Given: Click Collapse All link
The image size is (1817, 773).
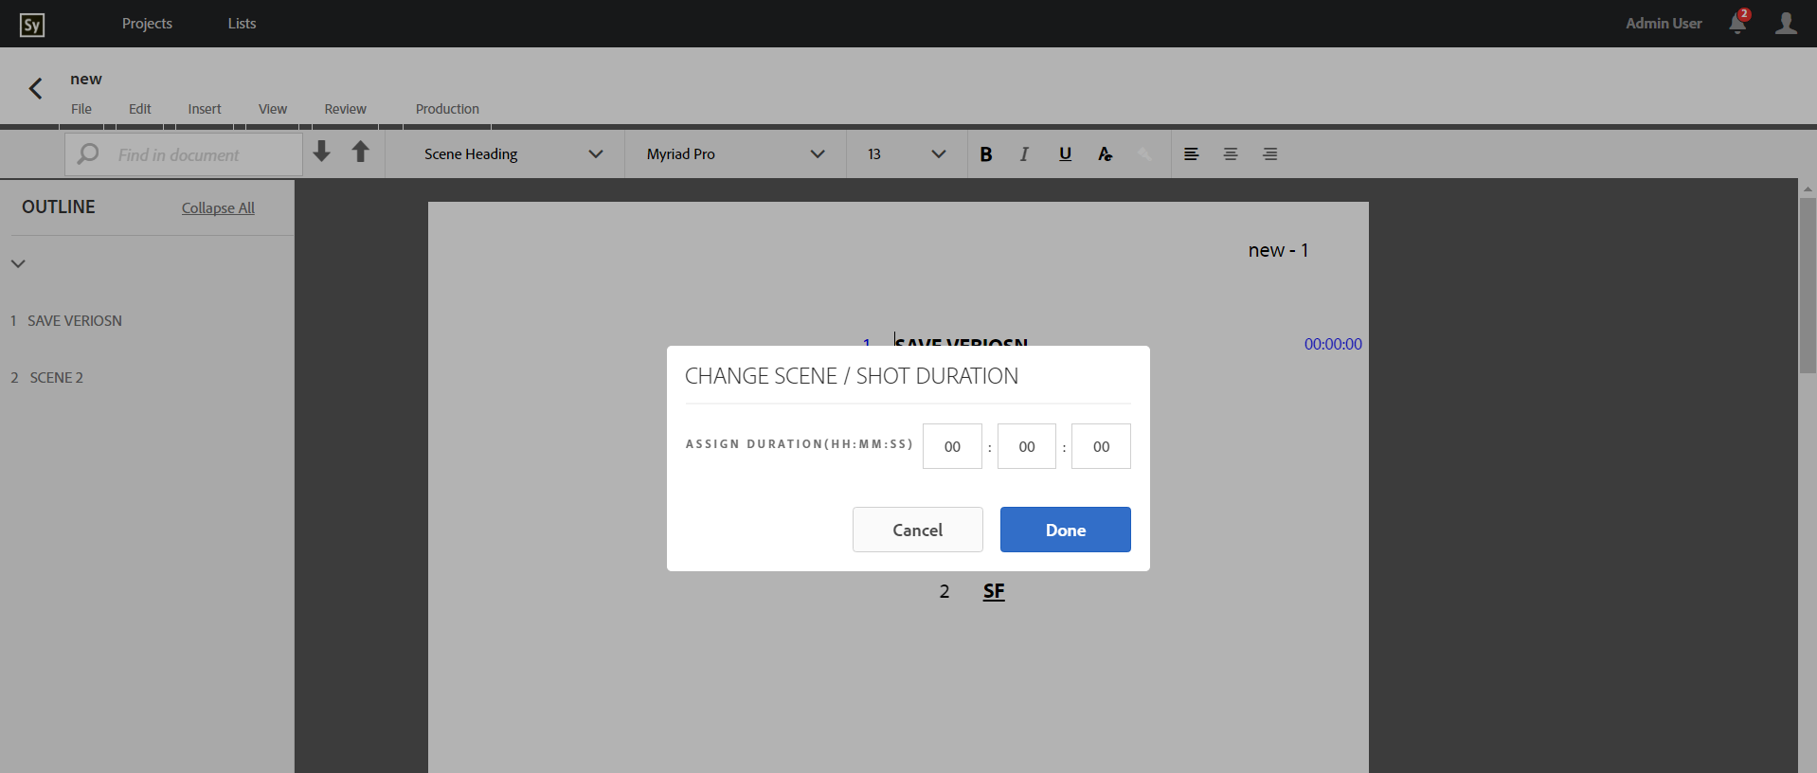Looking at the screenshot, I should click(218, 208).
